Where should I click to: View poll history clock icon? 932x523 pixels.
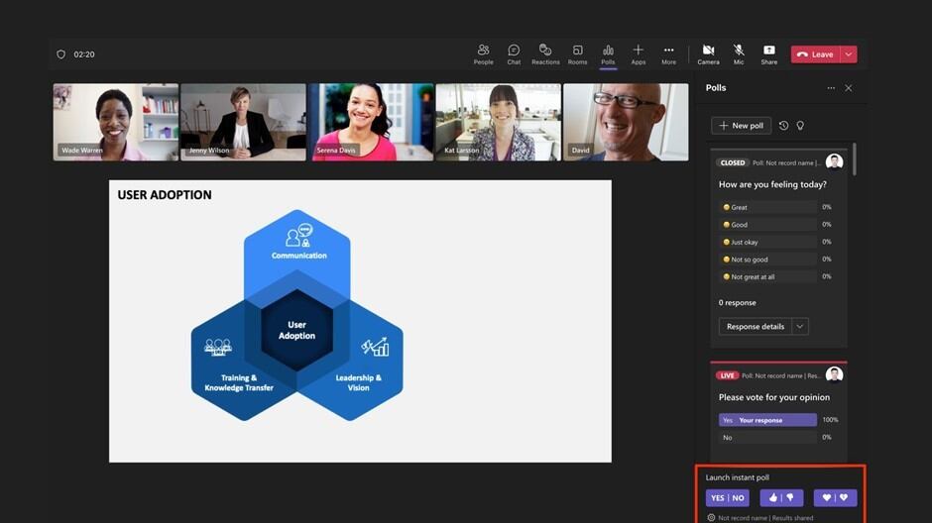coord(783,126)
